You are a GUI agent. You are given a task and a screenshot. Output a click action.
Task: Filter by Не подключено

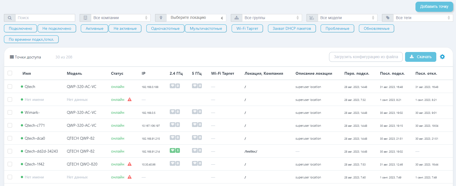[x=57, y=28]
